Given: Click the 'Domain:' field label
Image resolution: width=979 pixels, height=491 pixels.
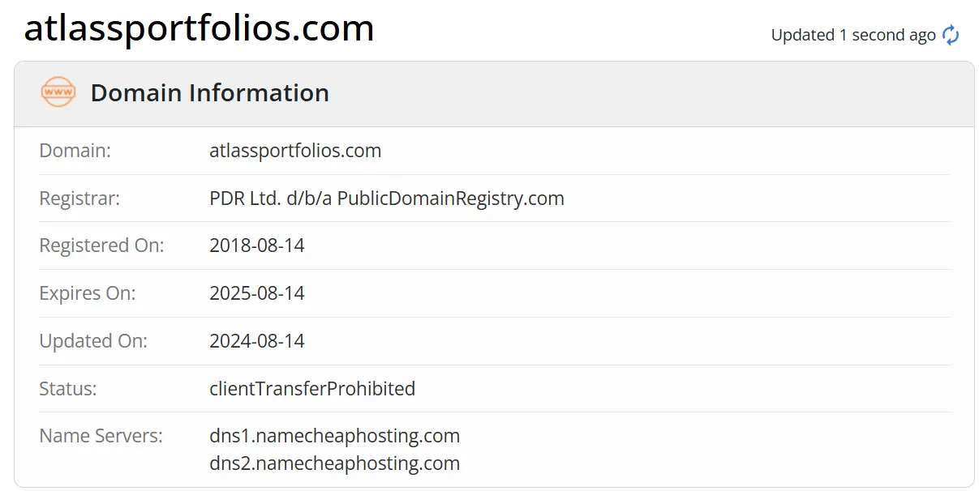Looking at the screenshot, I should pos(75,151).
